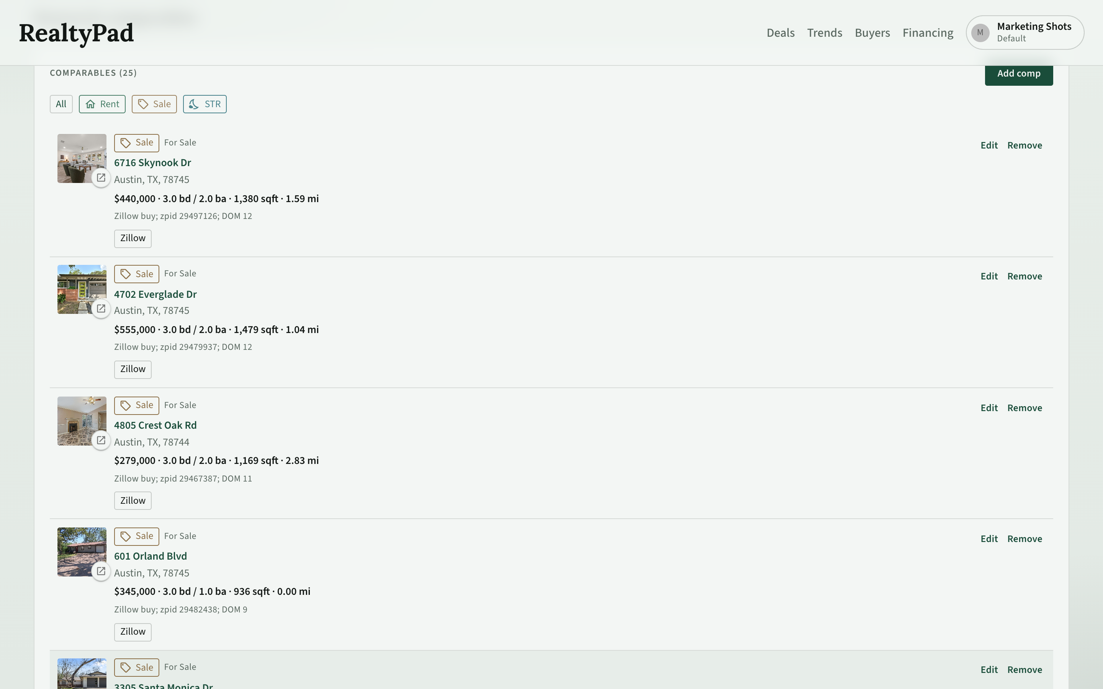Click Zillow tag under 4805 Crest Oak Rd

(133, 500)
